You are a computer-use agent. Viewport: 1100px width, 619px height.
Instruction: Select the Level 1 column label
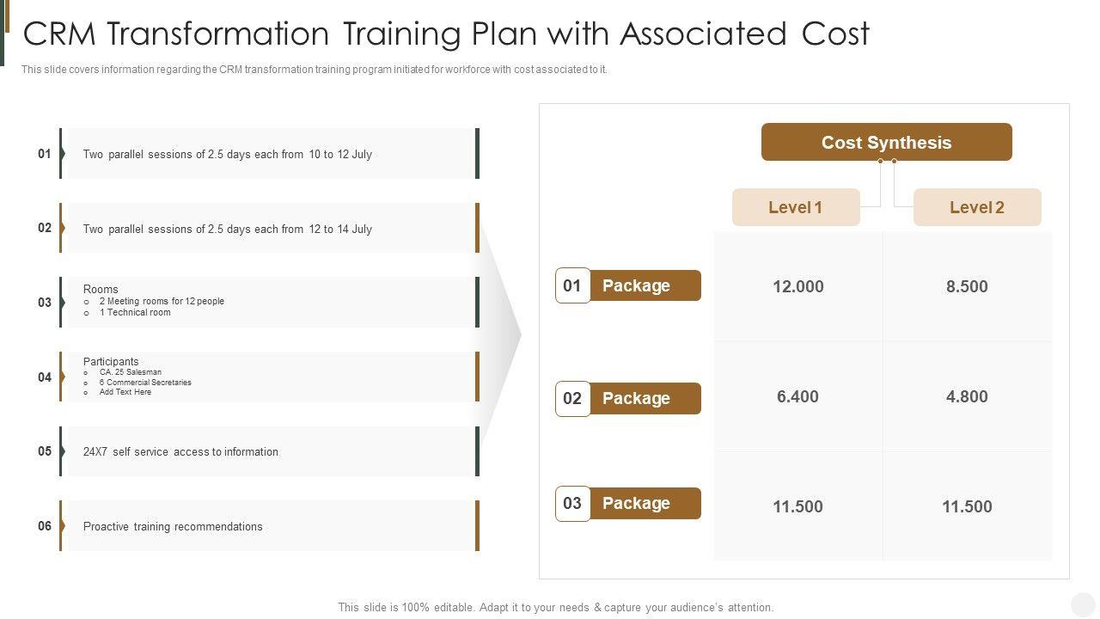pyautogui.click(x=795, y=207)
